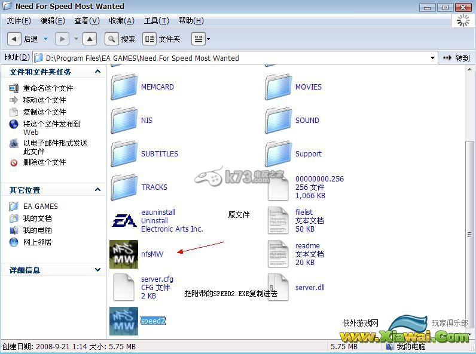
Task: Open the 查看(V) menu
Action: (x=87, y=21)
